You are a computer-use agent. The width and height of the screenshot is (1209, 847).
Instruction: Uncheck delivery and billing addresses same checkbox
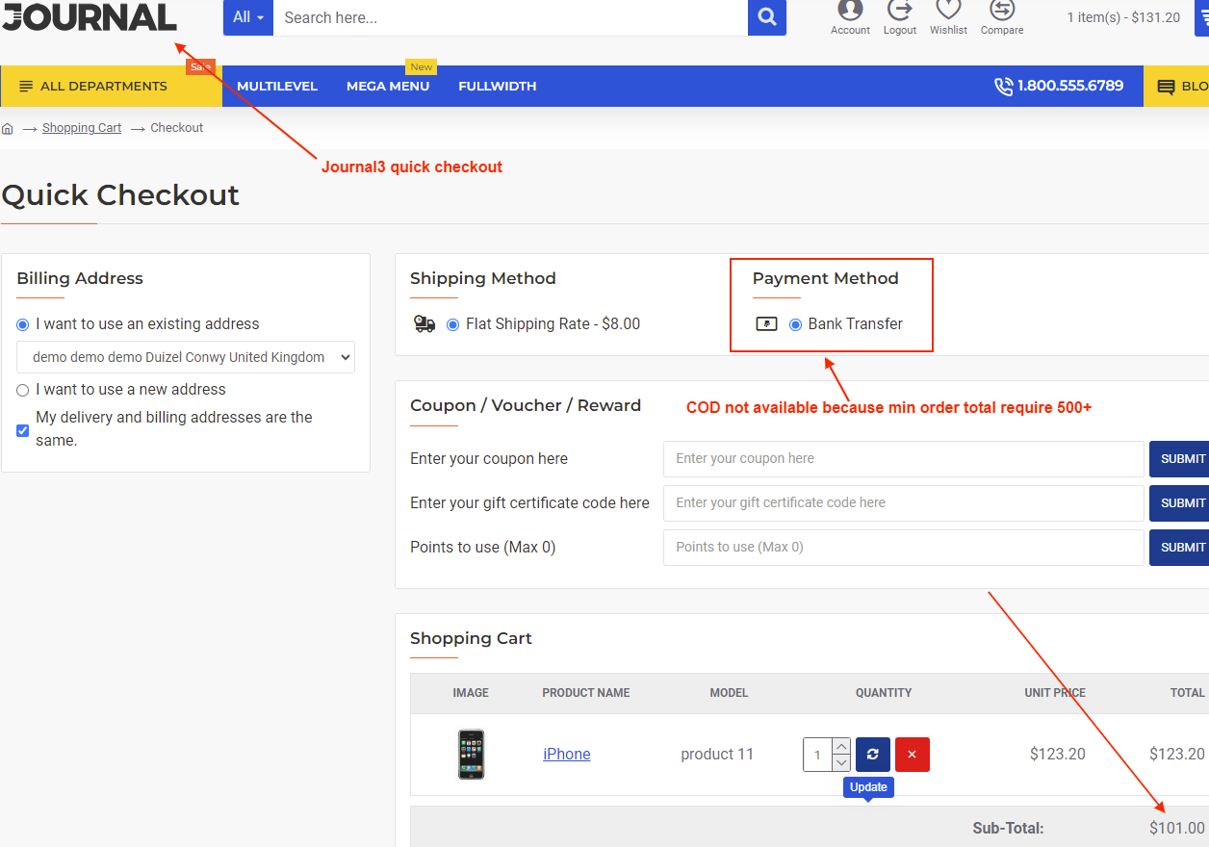tap(23, 430)
